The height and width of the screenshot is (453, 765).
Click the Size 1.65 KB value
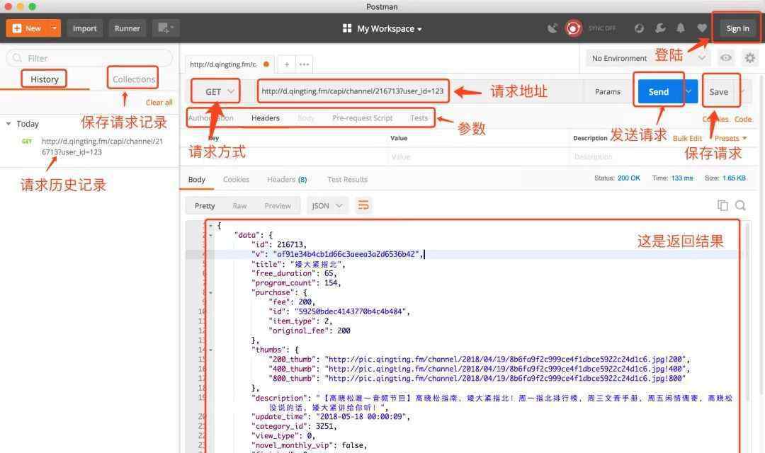(734, 178)
